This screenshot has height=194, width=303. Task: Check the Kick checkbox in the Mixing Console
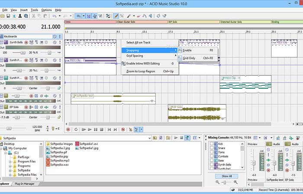tap(211, 144)
